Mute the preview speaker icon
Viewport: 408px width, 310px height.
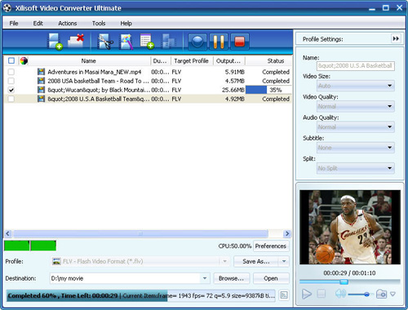(340, 294)
